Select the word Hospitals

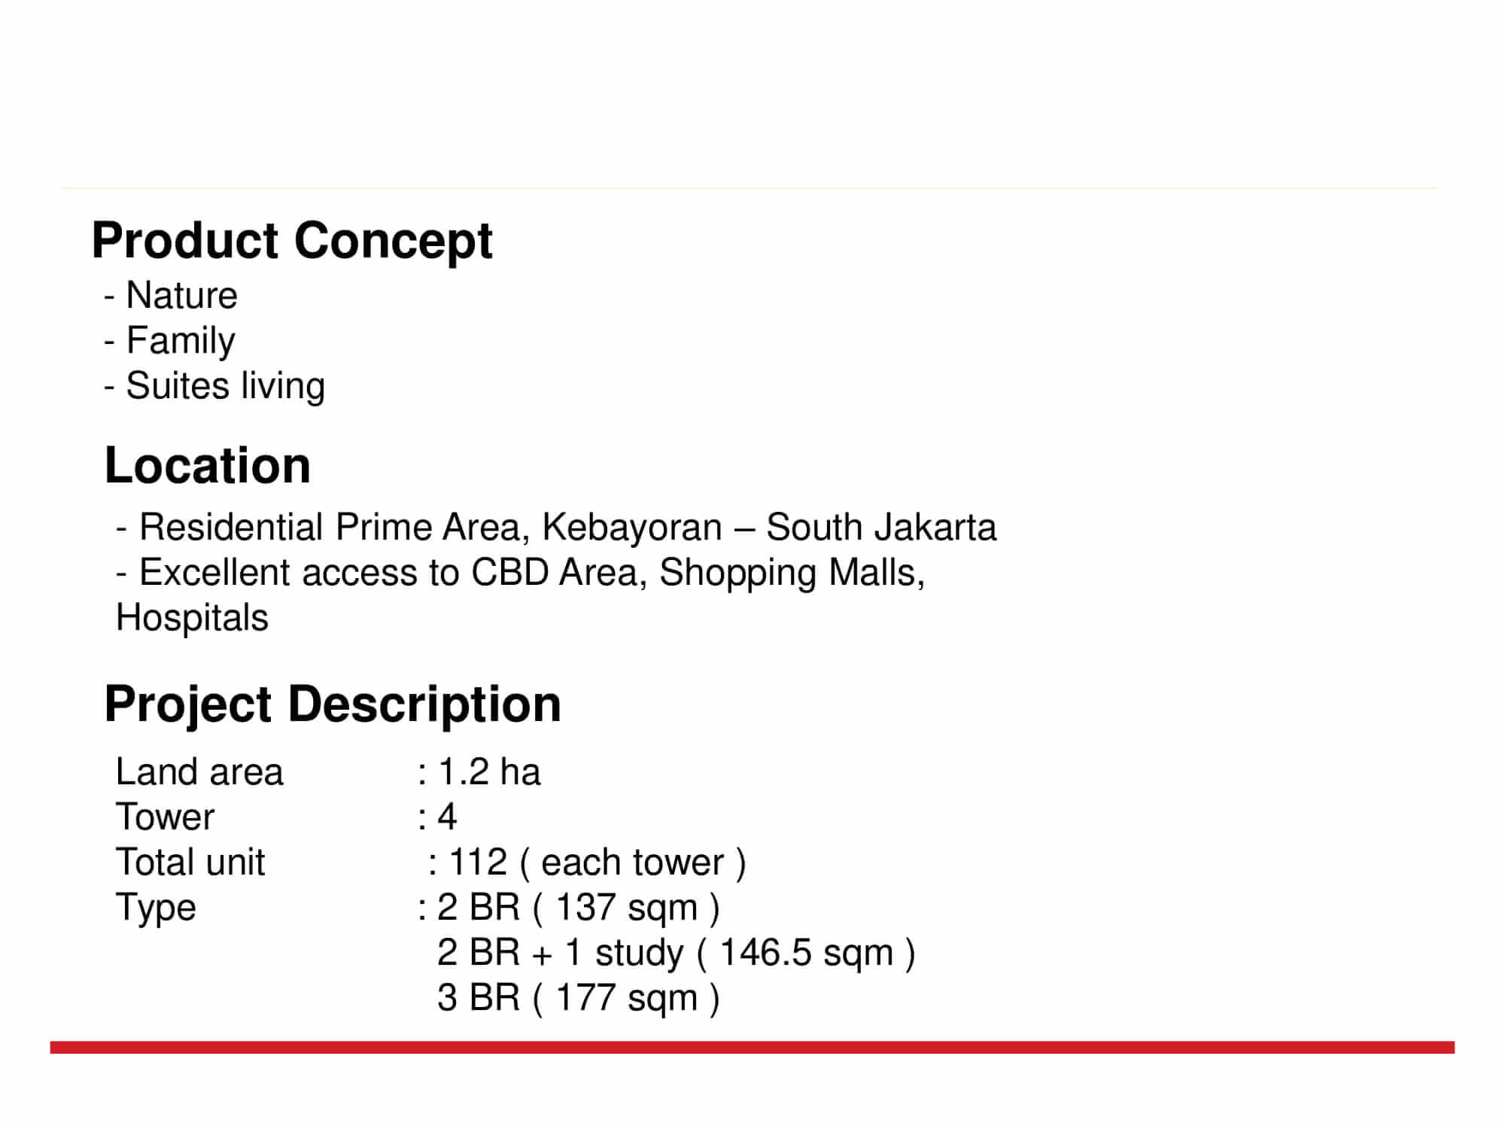tap(193, 618)
